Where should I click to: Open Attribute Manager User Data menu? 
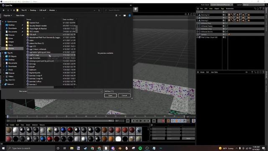click(214, 72)
